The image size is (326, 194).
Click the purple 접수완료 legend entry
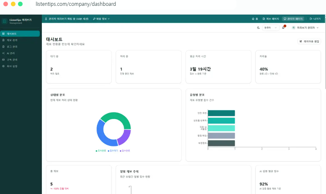coord(125,151)
